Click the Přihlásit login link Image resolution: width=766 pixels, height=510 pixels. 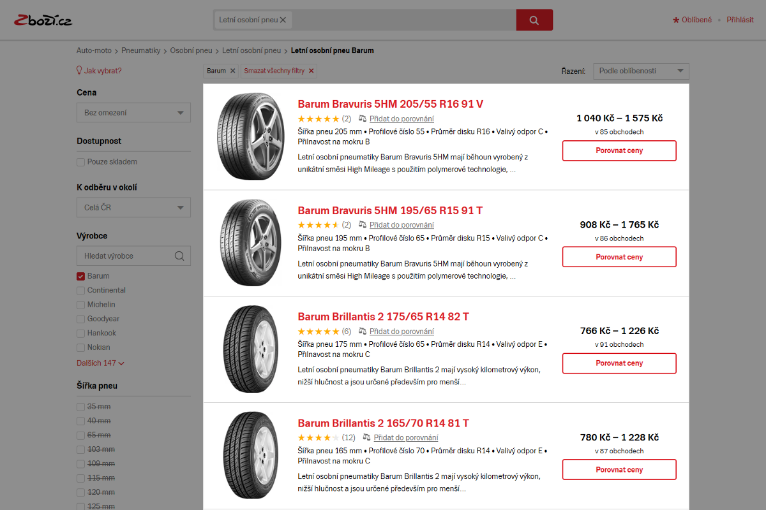pos(740,20)
